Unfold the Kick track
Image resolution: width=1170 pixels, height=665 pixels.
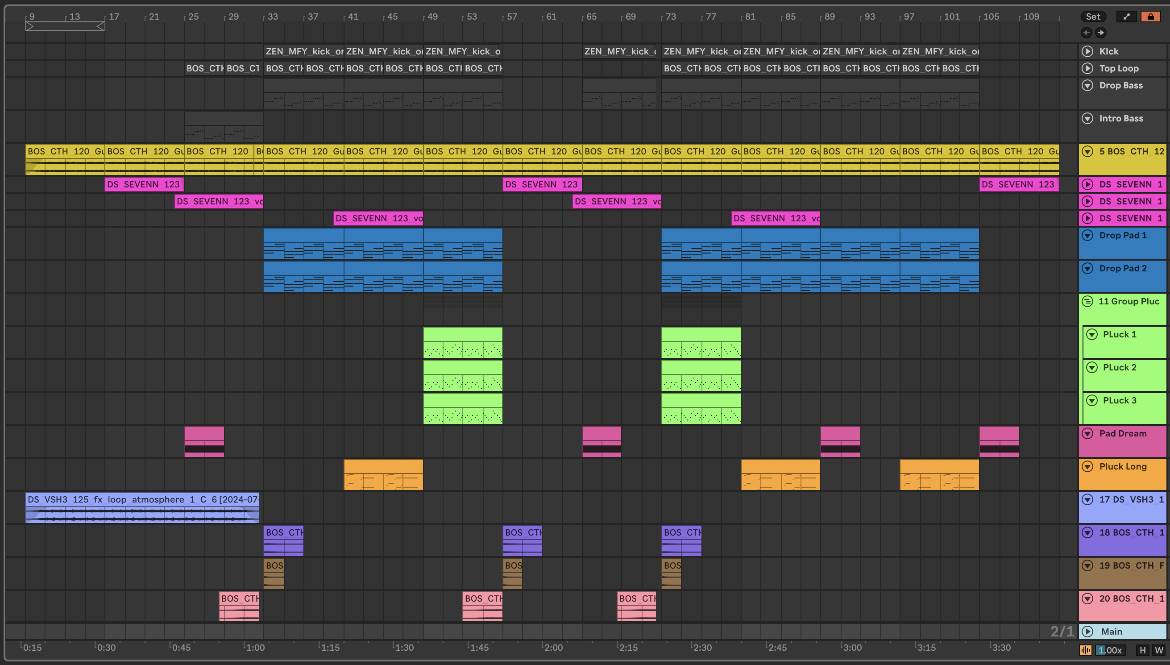click(1087, 51)
